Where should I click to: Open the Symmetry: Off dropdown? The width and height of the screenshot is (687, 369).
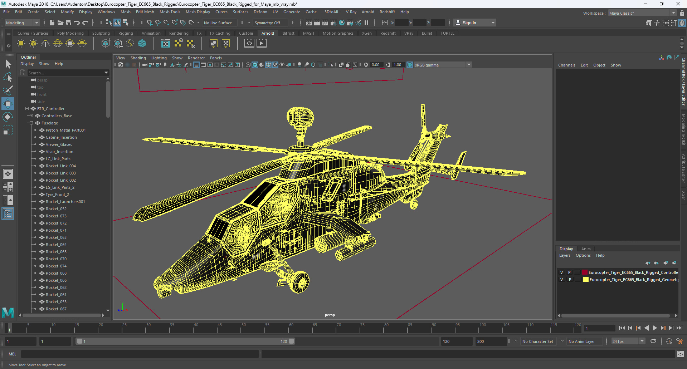271,23
